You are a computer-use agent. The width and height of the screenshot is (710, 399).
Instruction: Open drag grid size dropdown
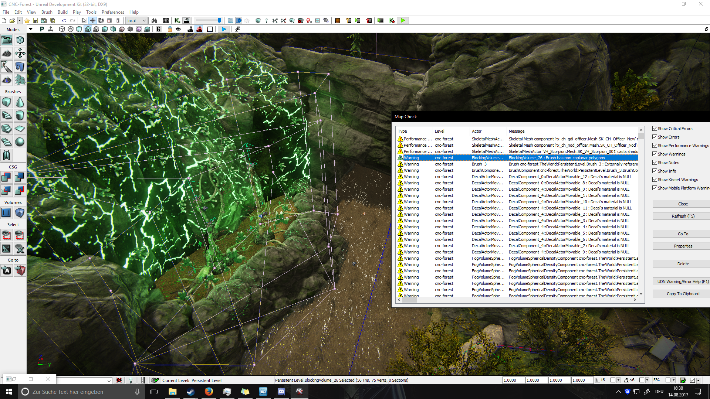tap(618, 380)
